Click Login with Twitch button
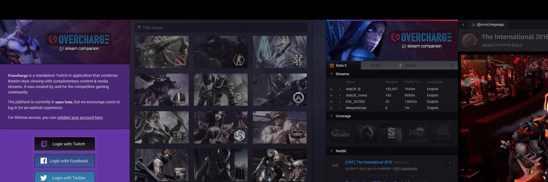 pyautogui.click(x=65, y=144)
